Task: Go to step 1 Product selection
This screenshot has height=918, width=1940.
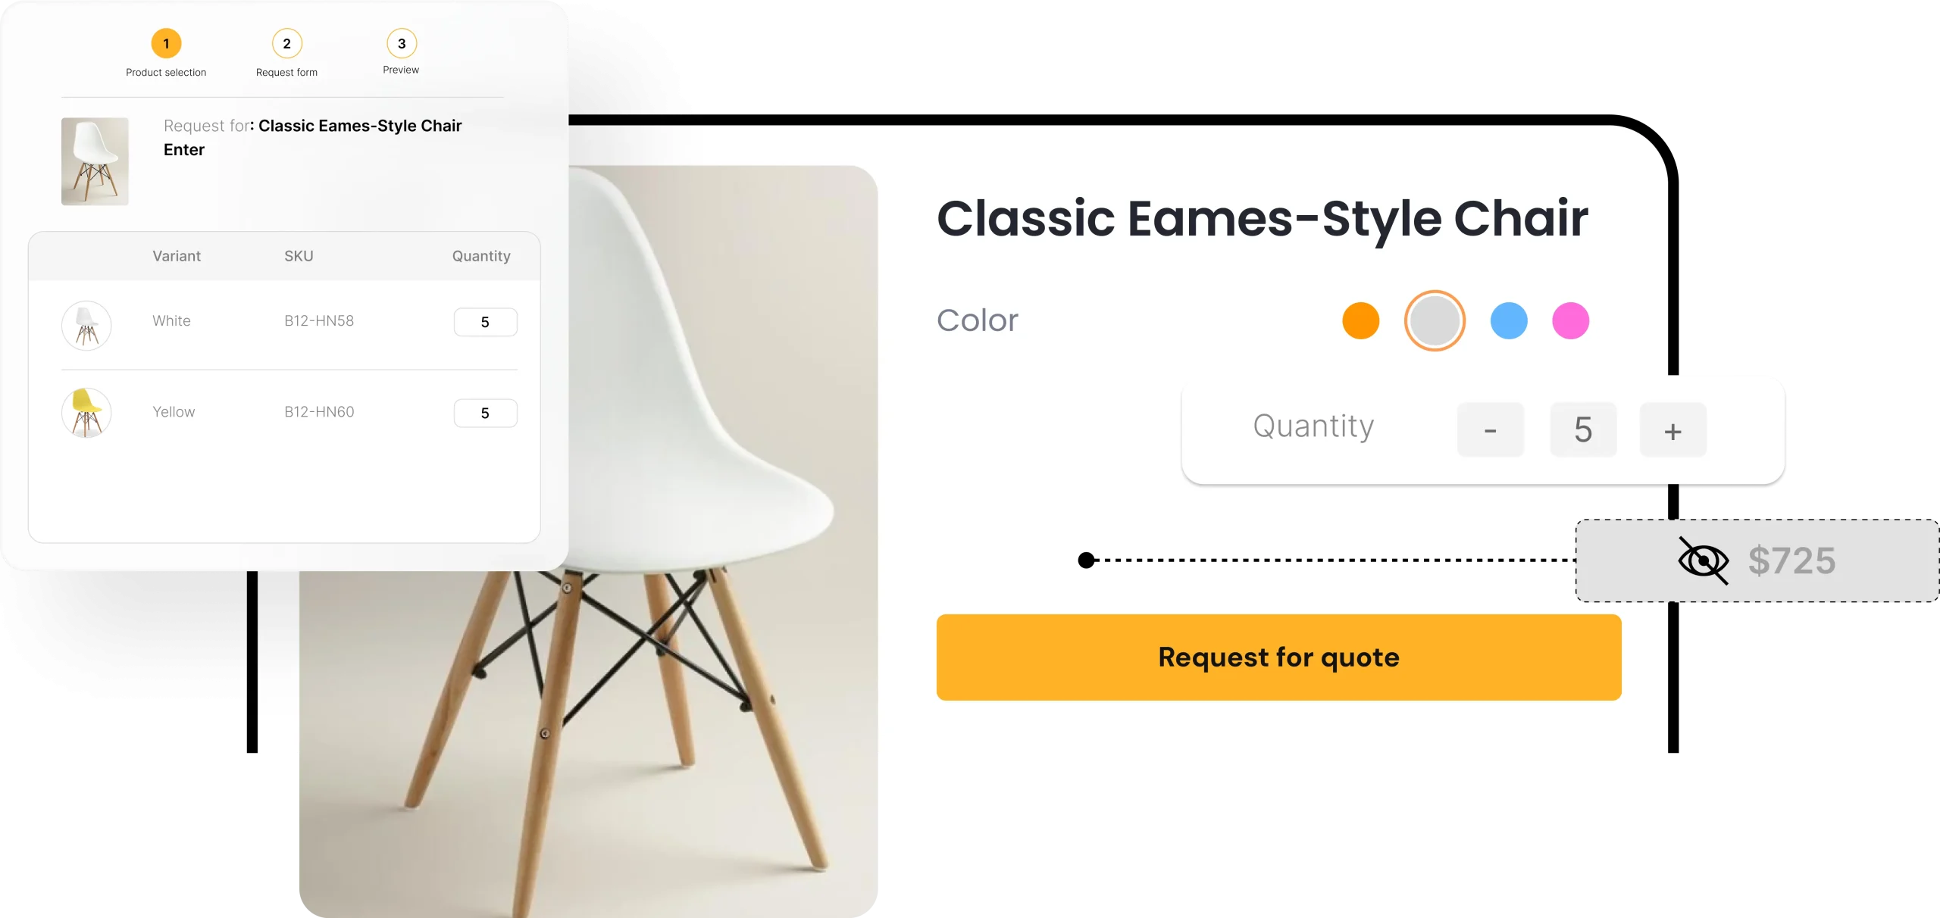Action: tap(166, 53)
